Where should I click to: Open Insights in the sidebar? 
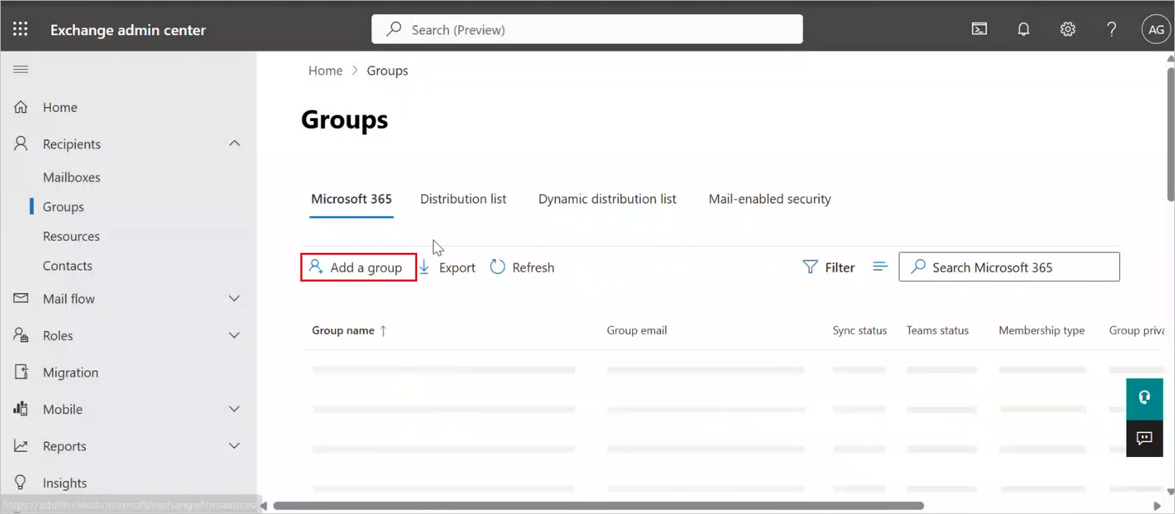coord(65,483)
